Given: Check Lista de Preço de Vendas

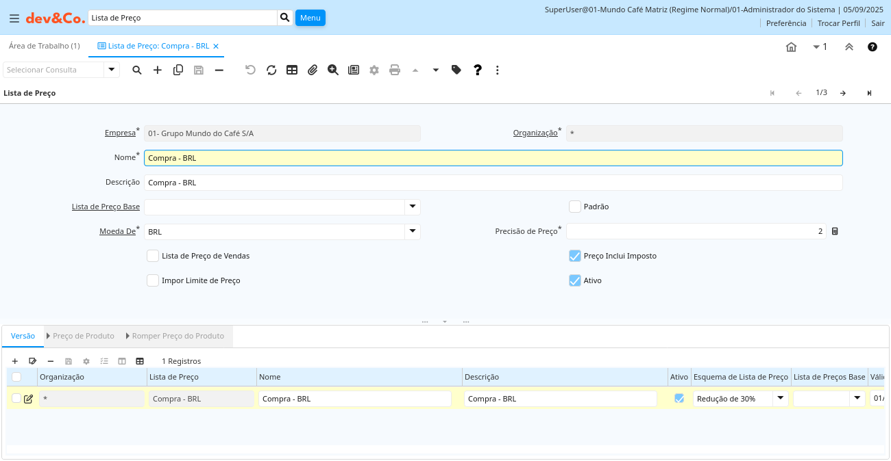Looking at the screenshot, I should pos(153,256).
